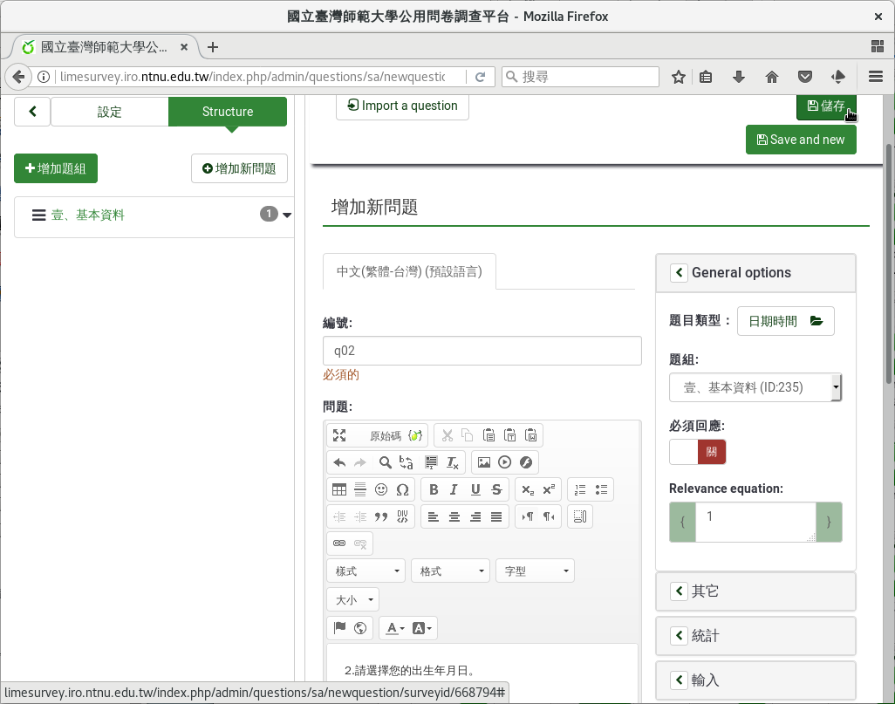Insert a hyperlink with the link icon
895x704 pixels.
pos(339,543)
